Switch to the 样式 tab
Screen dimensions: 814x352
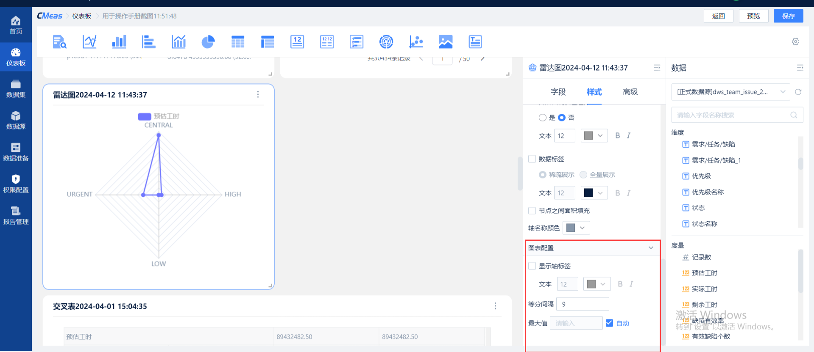(594, 92)
